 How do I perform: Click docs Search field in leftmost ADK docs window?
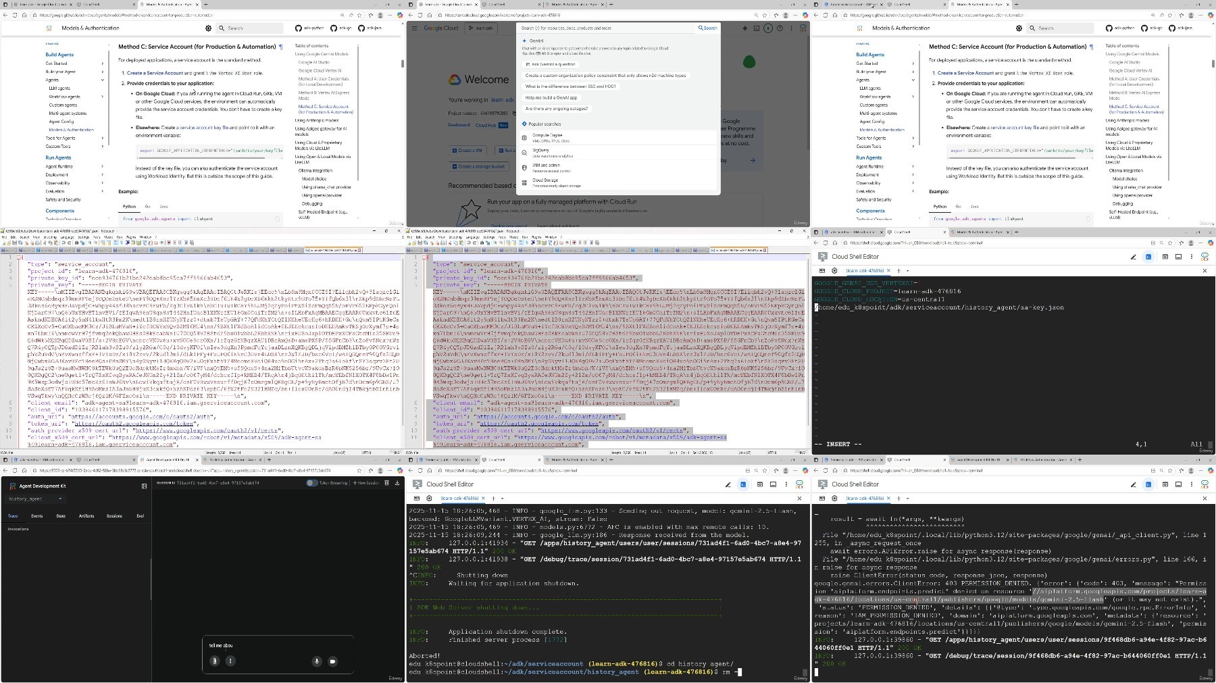[250, 28]
